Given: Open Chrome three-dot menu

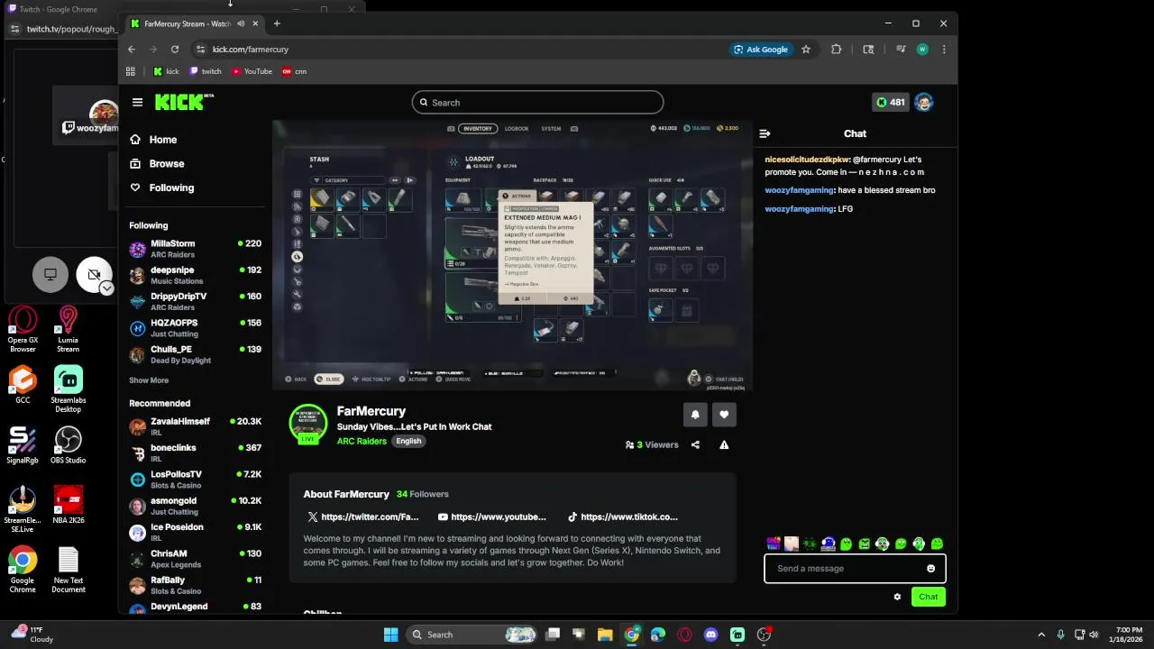Looking at the screenshot, I should point(944,50).
